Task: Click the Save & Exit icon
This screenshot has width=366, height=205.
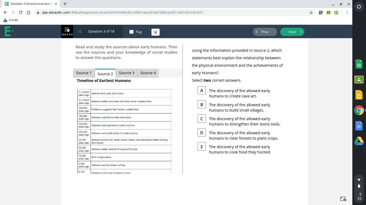Action: 67,31
